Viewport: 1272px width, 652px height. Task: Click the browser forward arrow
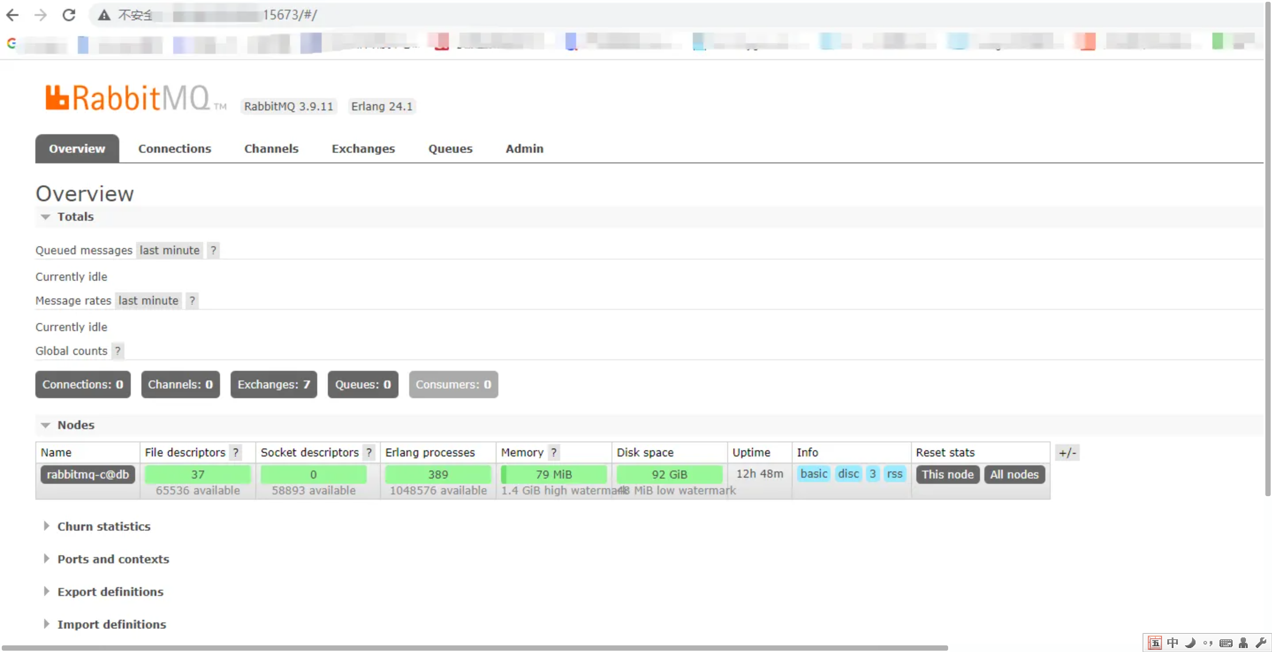[41, 15]
